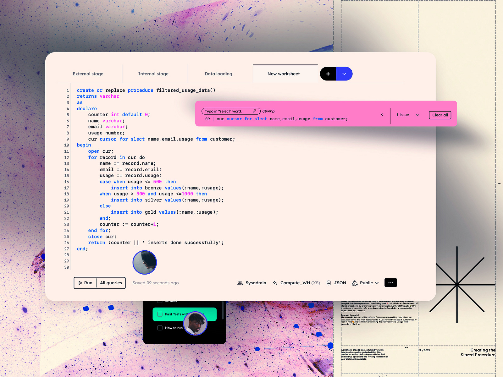Click the Public schema icon
The height and width of the screenshot is (377, 503).
pyautogui.click(x=355, y=283)
